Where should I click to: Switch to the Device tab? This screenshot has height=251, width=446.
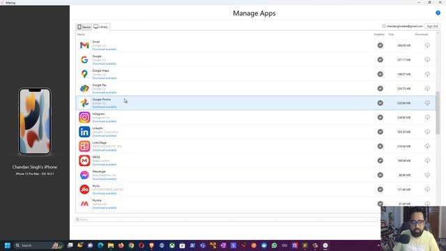(x=84, y=26)
